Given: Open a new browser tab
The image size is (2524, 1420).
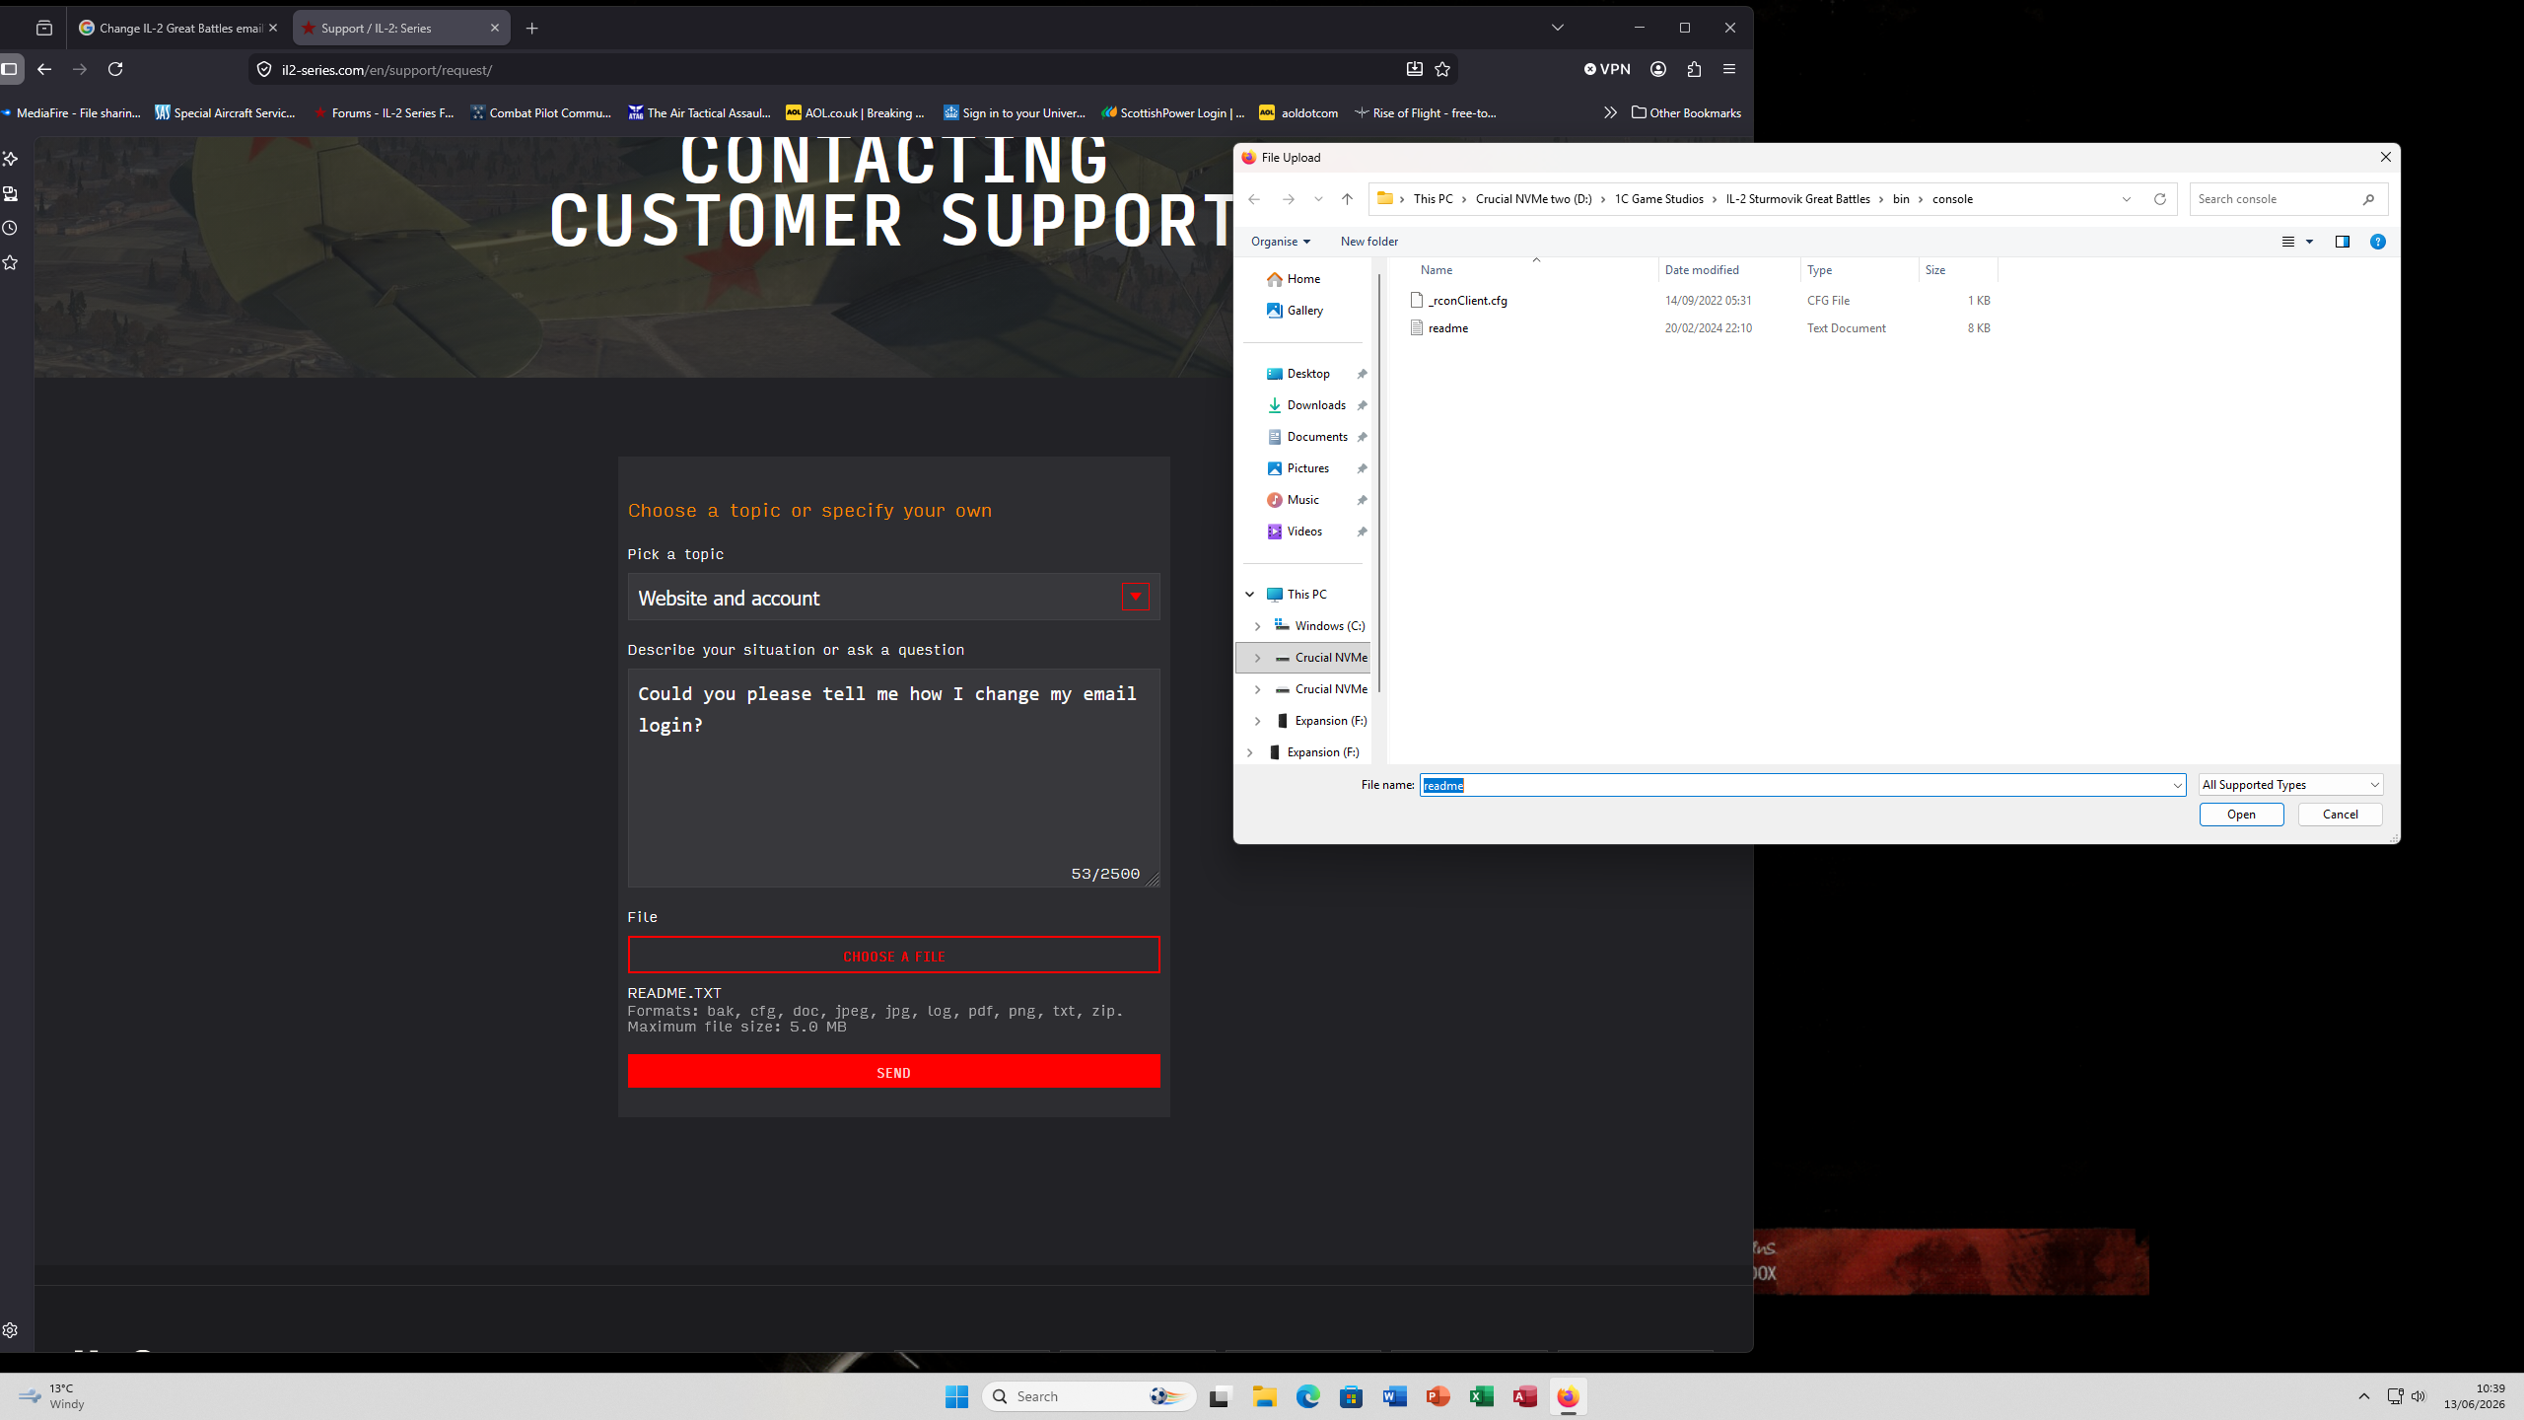Looking at the screenshot, I should coord(532,29).
